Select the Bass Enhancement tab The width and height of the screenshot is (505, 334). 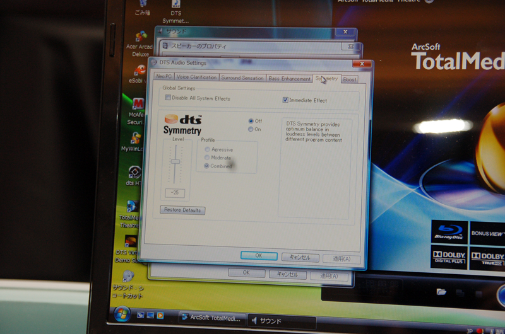tap(289, 79)
